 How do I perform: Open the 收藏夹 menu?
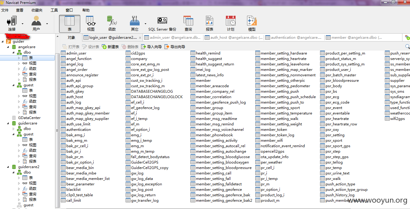point(37,10)
